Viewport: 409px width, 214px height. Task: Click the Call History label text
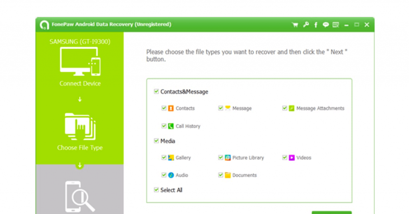tap(188, 126)
